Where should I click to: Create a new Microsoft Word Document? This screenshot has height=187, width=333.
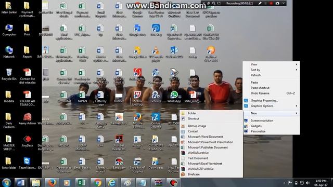(211, 137)
